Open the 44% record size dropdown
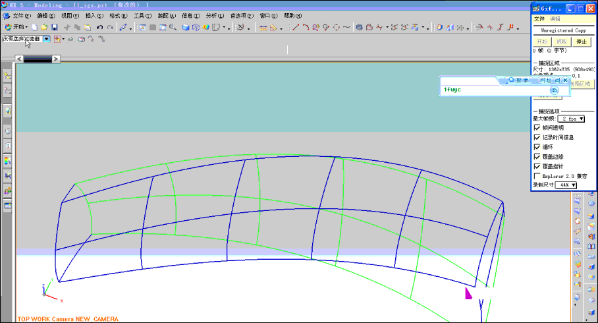The height and width of the screenshot is (323, 598). pos(566,185)
